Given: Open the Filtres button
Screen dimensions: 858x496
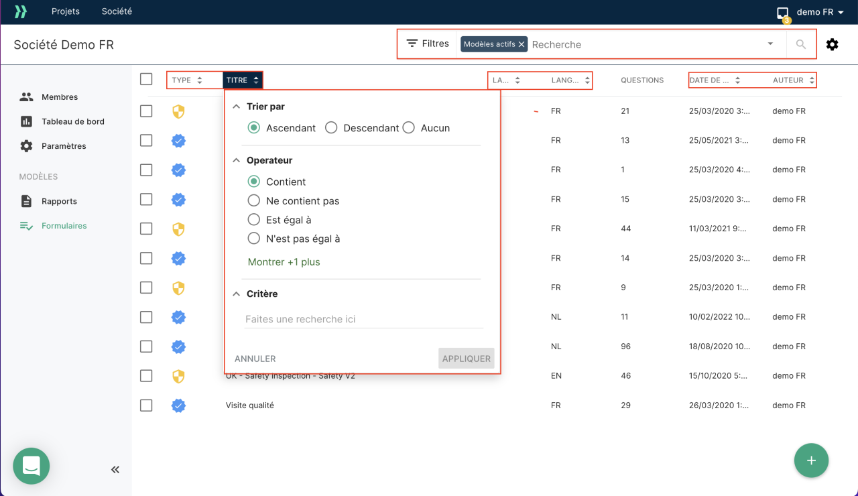Looking at the screenshot, I should click(428, 44).
